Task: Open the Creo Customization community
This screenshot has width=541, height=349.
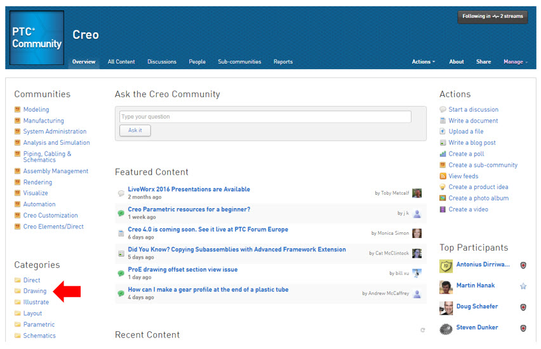Action: (50, 215)
